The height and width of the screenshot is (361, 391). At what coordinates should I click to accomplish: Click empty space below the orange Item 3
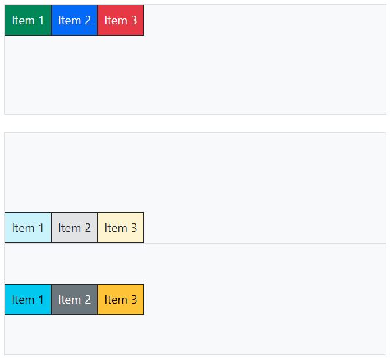pos(120,334)
